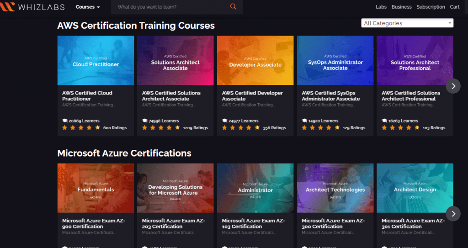Click learners cap icon beside 74998 Learners
468x248 pixels.
145,121
